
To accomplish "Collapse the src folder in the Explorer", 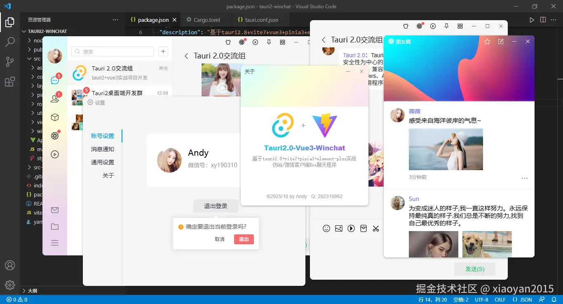I will tap(36, 58).
